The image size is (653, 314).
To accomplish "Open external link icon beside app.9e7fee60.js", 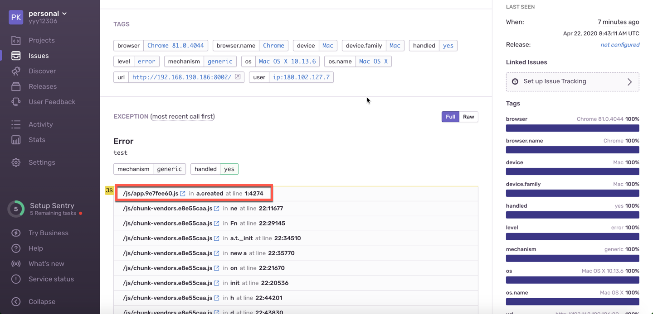I will pos(183,194).
